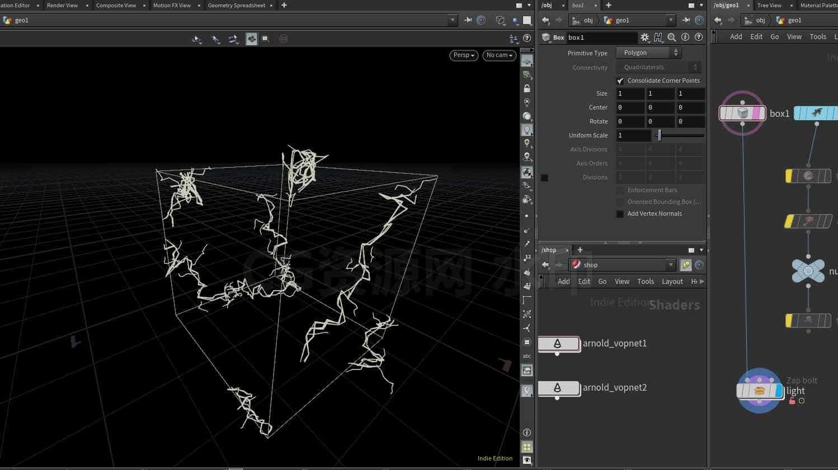Viewport: 838px width, 470px height.
Task: Click the Houdini H icon in the parameter header
Action: 658,37
